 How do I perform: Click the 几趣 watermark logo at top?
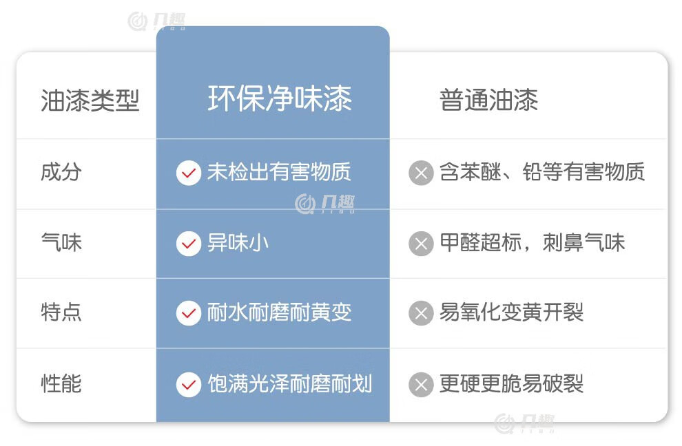(x=156, y=21)
